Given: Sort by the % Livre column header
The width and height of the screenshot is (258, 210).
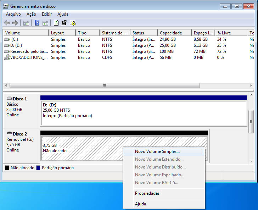Looking at the screenshot, I should (231, 33).
